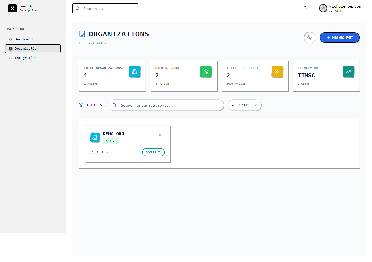Click the link icon beside Integrations

tap(11, 58)
